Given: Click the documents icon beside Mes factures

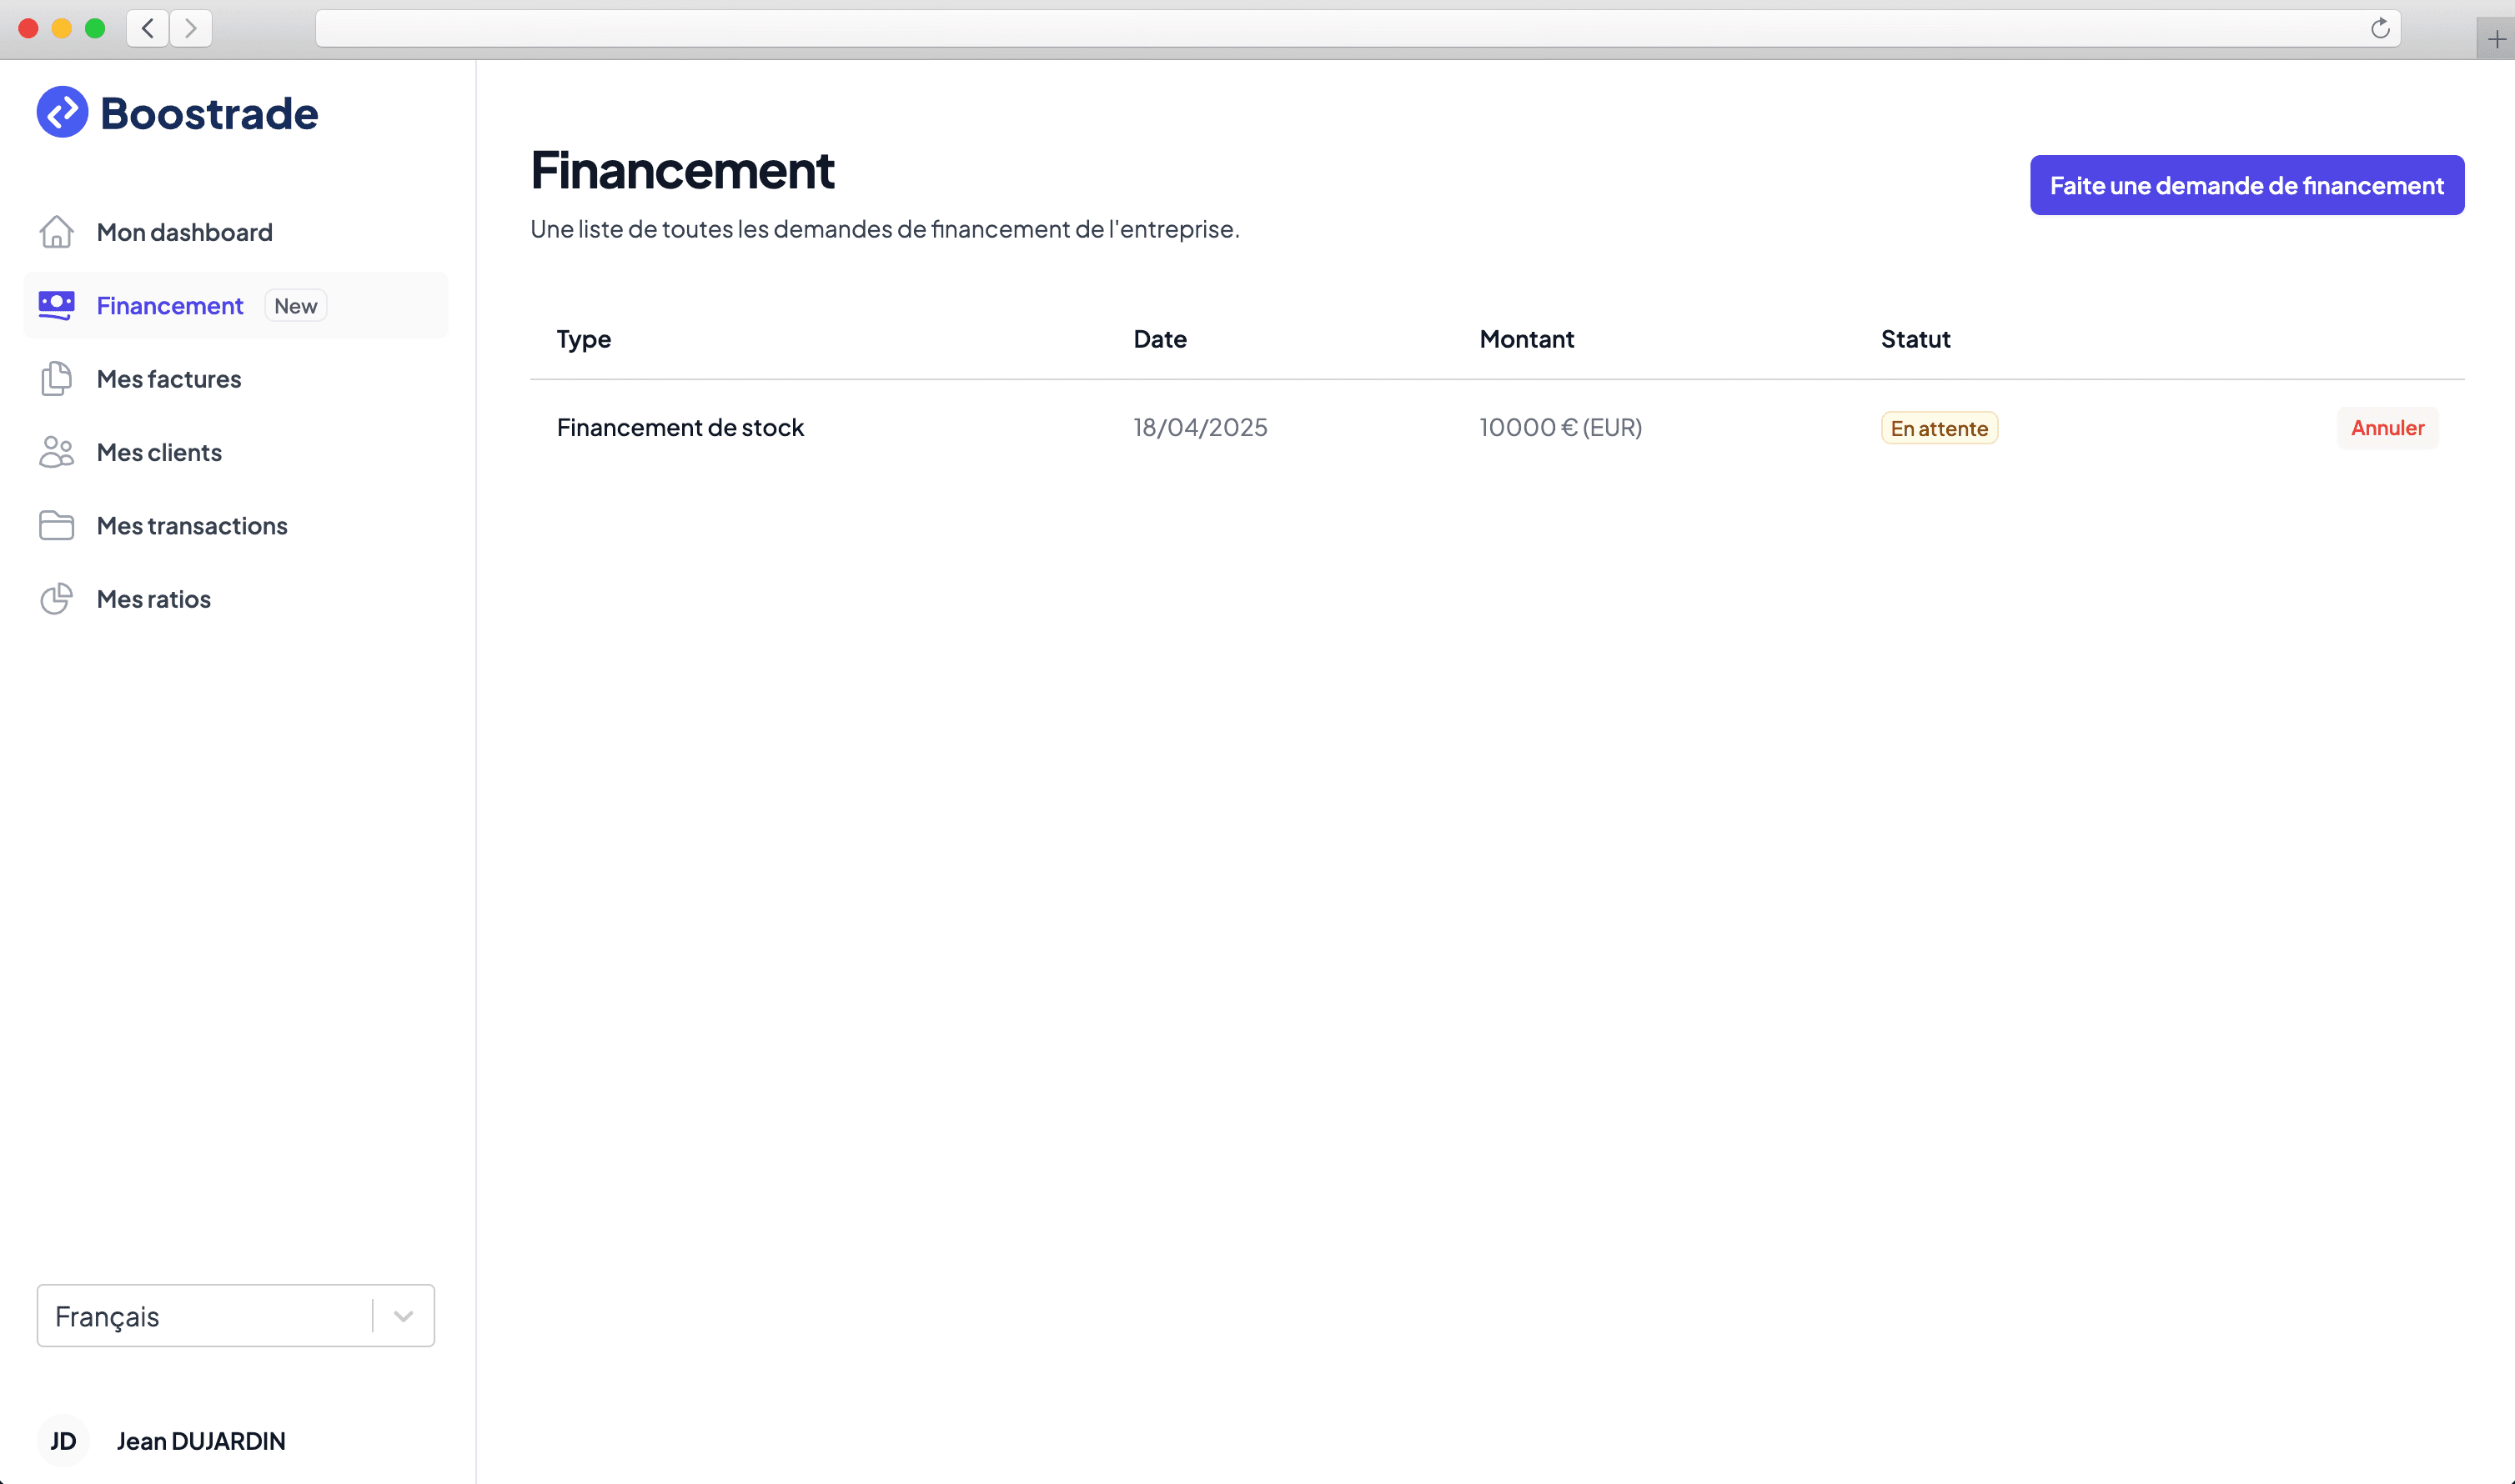Looking at the screenshot, I should (56, 379).
